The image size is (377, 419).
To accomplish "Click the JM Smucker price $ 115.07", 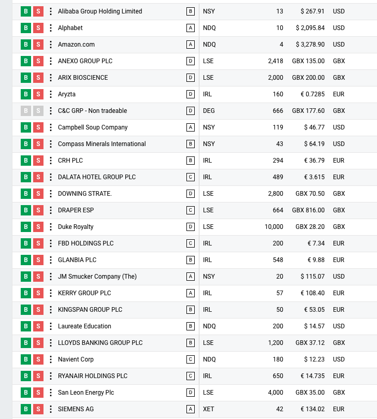I will point(312,276).
